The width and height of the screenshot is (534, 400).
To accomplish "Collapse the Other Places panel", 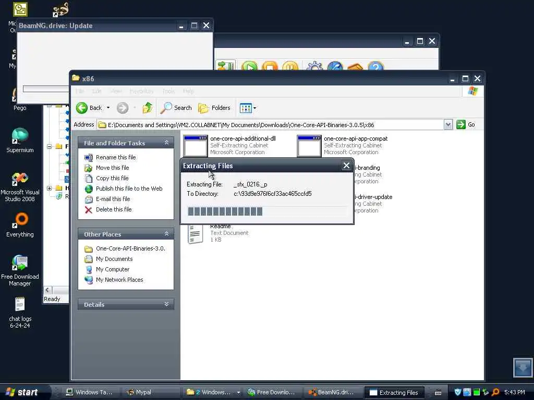I will click(x=166, y=234).
